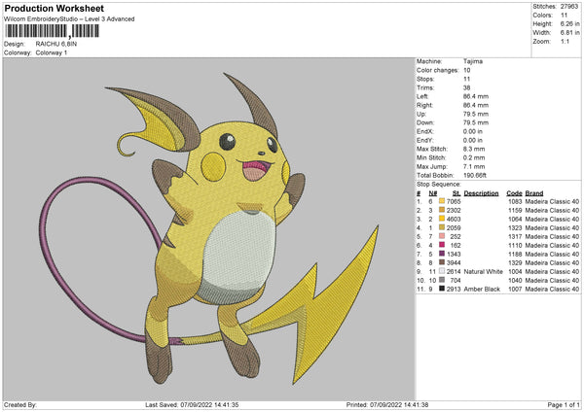Click the 'Brand' column header

tap(533, 193)
